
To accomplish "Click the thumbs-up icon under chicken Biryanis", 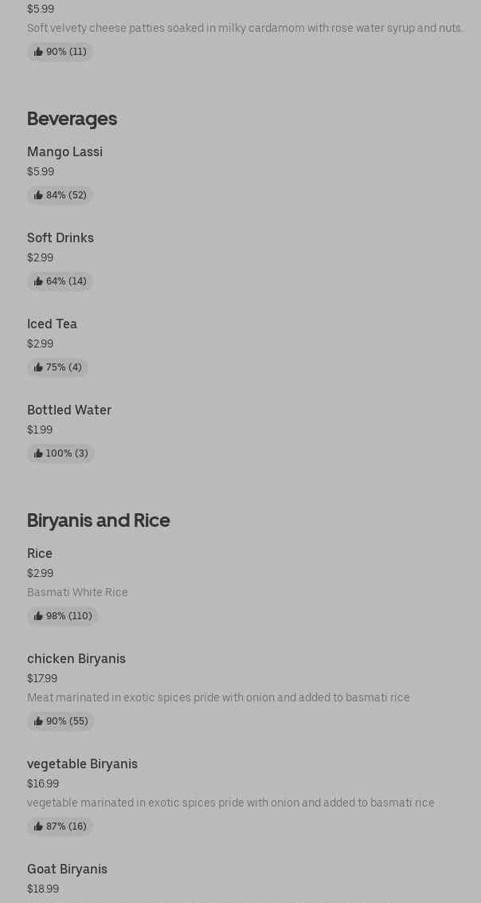I will tap(38, 721).
